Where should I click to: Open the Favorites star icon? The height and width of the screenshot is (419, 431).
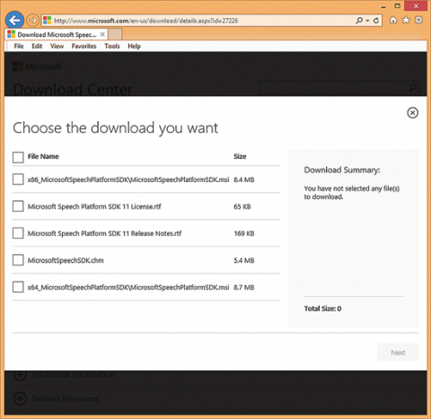click(406, 20)
